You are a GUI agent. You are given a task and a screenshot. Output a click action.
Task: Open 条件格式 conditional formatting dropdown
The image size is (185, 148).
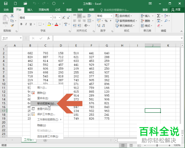point(124,16)
